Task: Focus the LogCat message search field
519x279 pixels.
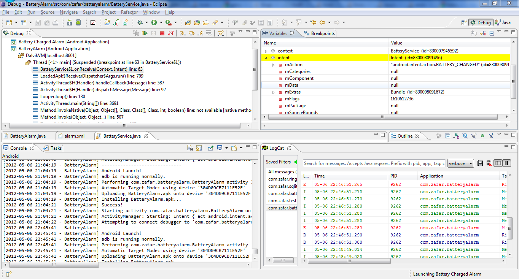Action: click(374, 163)
